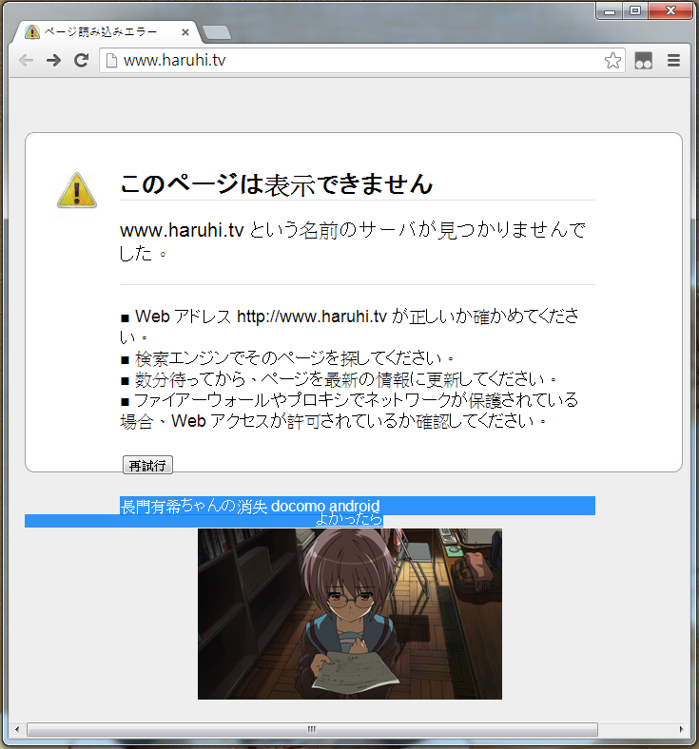Open a new tab with the blank tab button
The height and width of the screenshot is (749, 699).
[217, 32]
